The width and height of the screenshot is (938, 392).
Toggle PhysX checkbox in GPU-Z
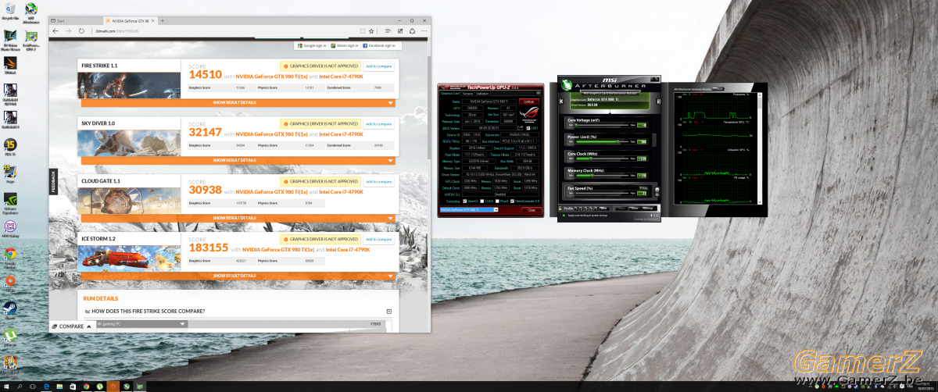point(497,201)
